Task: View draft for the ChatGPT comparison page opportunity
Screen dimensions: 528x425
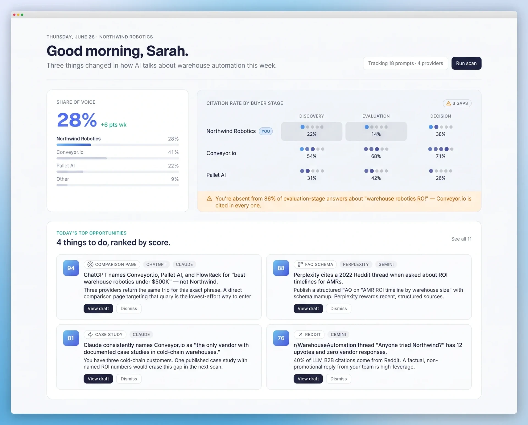Action: click(98, 308)
